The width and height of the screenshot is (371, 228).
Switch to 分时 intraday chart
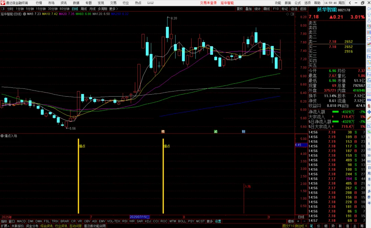[x=10, y=9]
